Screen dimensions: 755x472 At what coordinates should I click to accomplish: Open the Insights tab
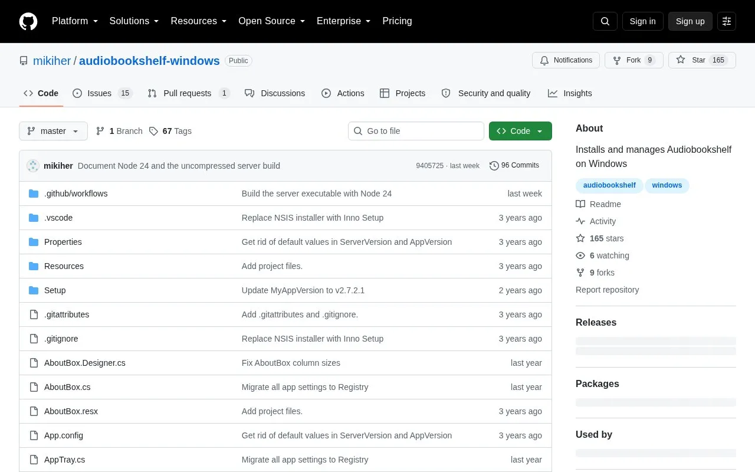570,93
